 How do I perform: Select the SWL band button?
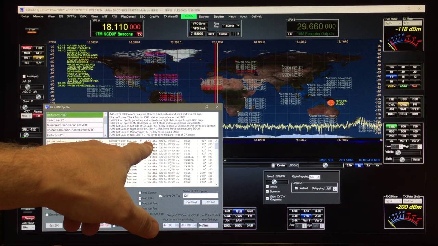(415, 86)
